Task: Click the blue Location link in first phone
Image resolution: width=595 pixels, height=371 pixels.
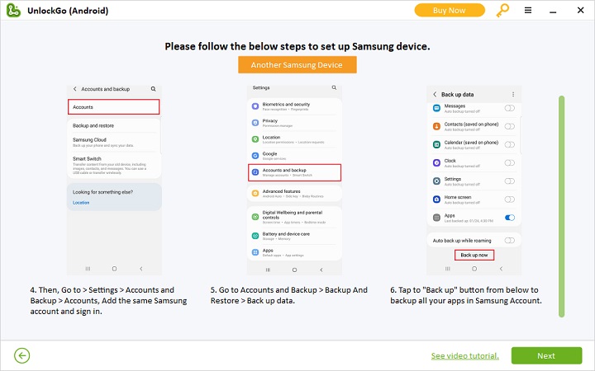Action: click(81, 203)
